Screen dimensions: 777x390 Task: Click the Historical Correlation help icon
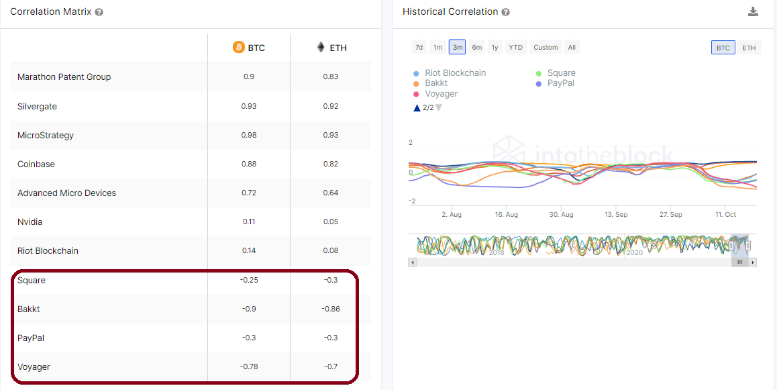[x=505, y=12]
